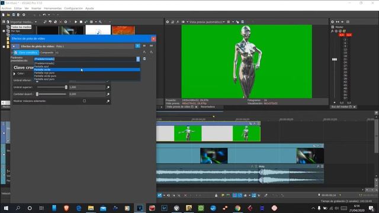Image resolution: width=379 pixels, height=213 pixels.
Task: Start media preview play button
Action: click(76, 22)
